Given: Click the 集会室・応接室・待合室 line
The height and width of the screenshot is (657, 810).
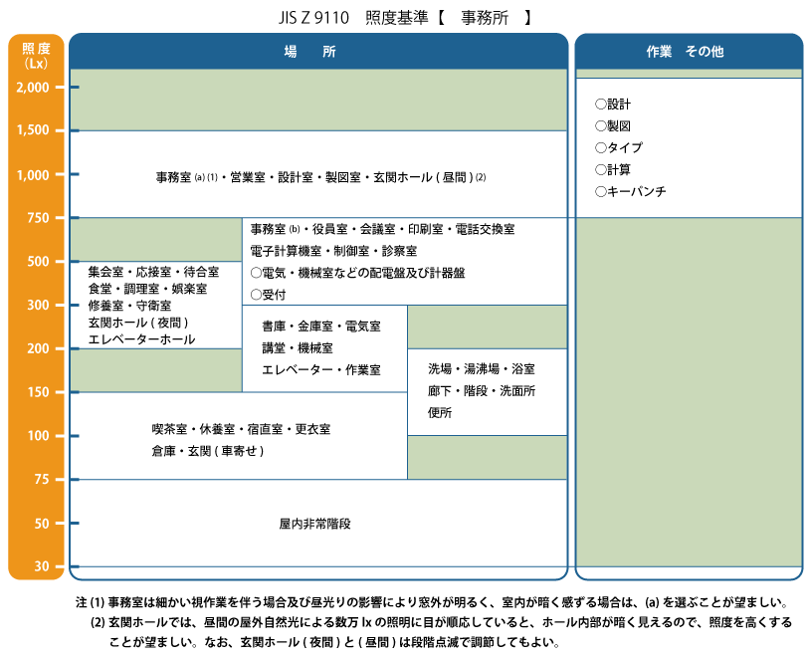Looking at the screenshot, I should pyautogui.click(x=153, y=272).
